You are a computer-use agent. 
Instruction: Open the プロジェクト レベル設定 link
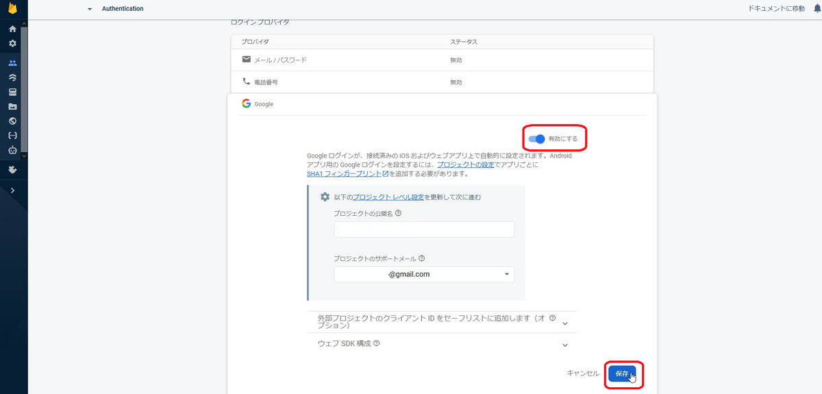[x=388, y=197]
